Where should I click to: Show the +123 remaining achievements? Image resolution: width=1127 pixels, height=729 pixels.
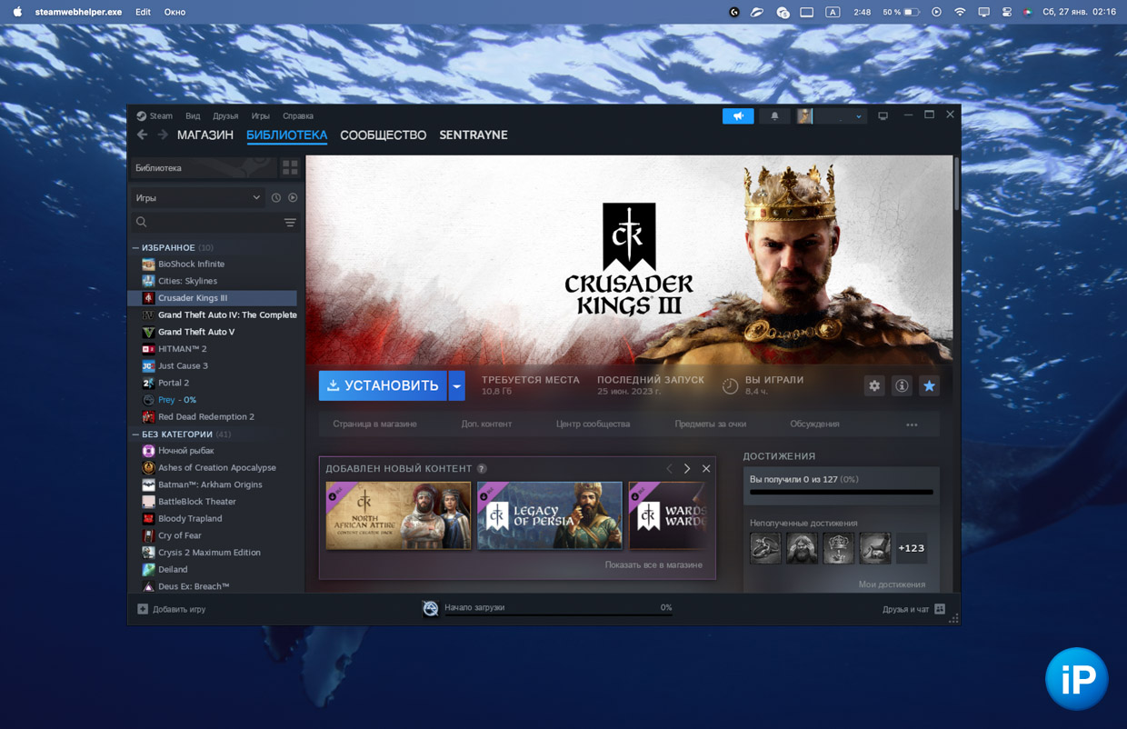point(912,549)
